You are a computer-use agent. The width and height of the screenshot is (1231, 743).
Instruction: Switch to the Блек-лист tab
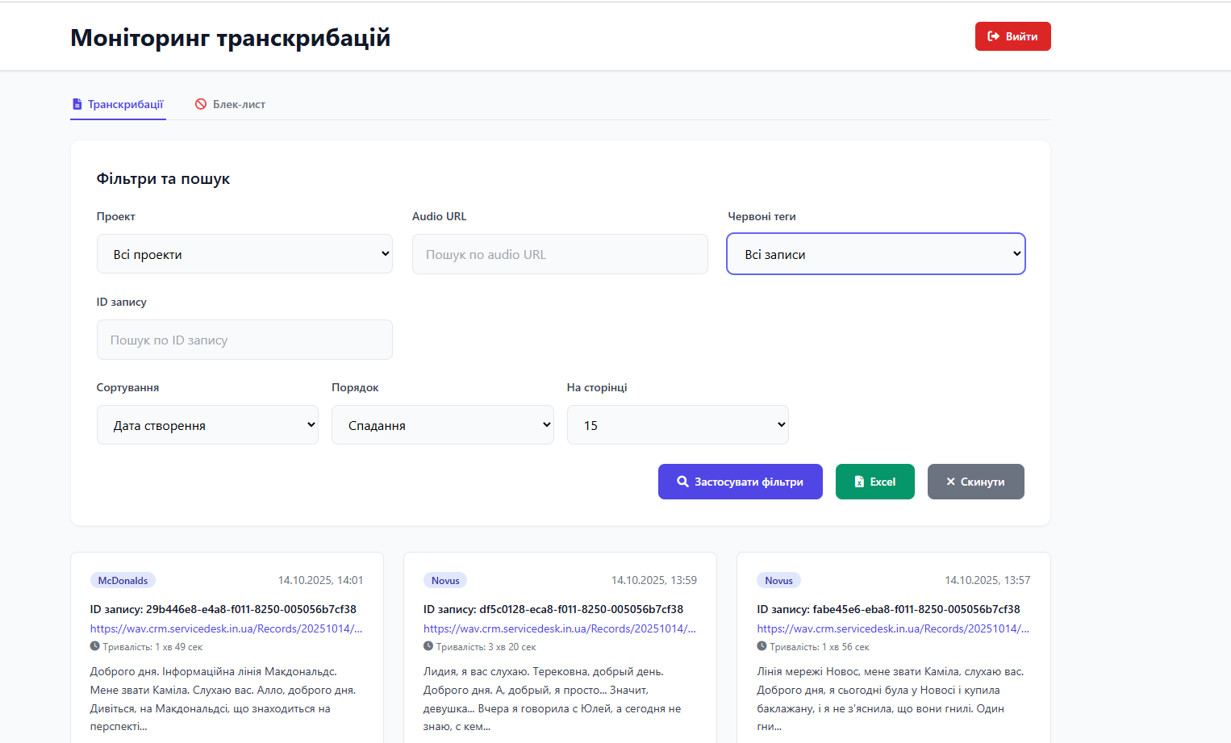click(230, 104)
